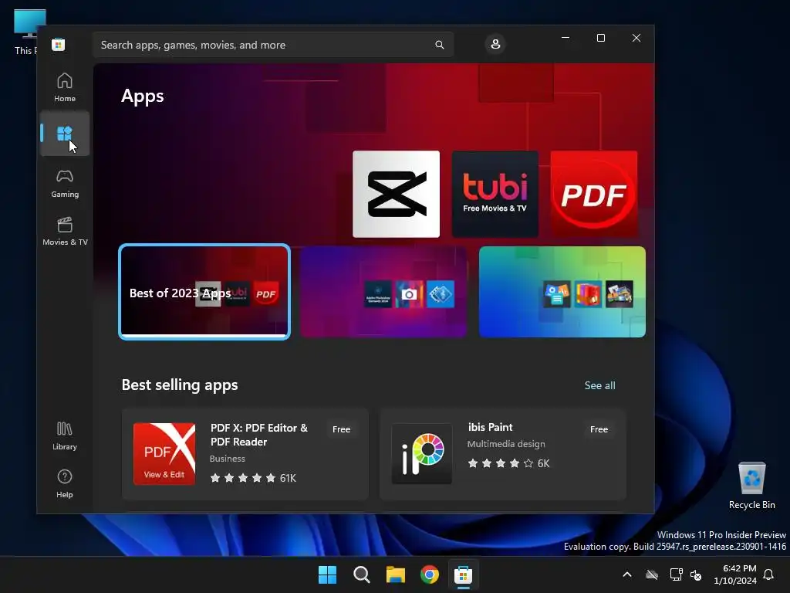Open the notifications bell icon

(x=769, y=574)
